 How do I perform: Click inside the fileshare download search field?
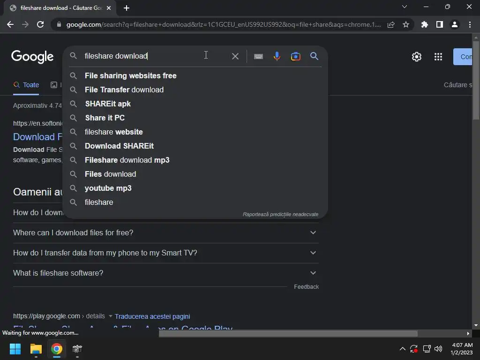pyautogui.click(x=156, y=56)
